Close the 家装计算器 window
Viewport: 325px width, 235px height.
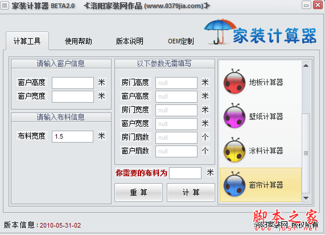pos(318,5)
